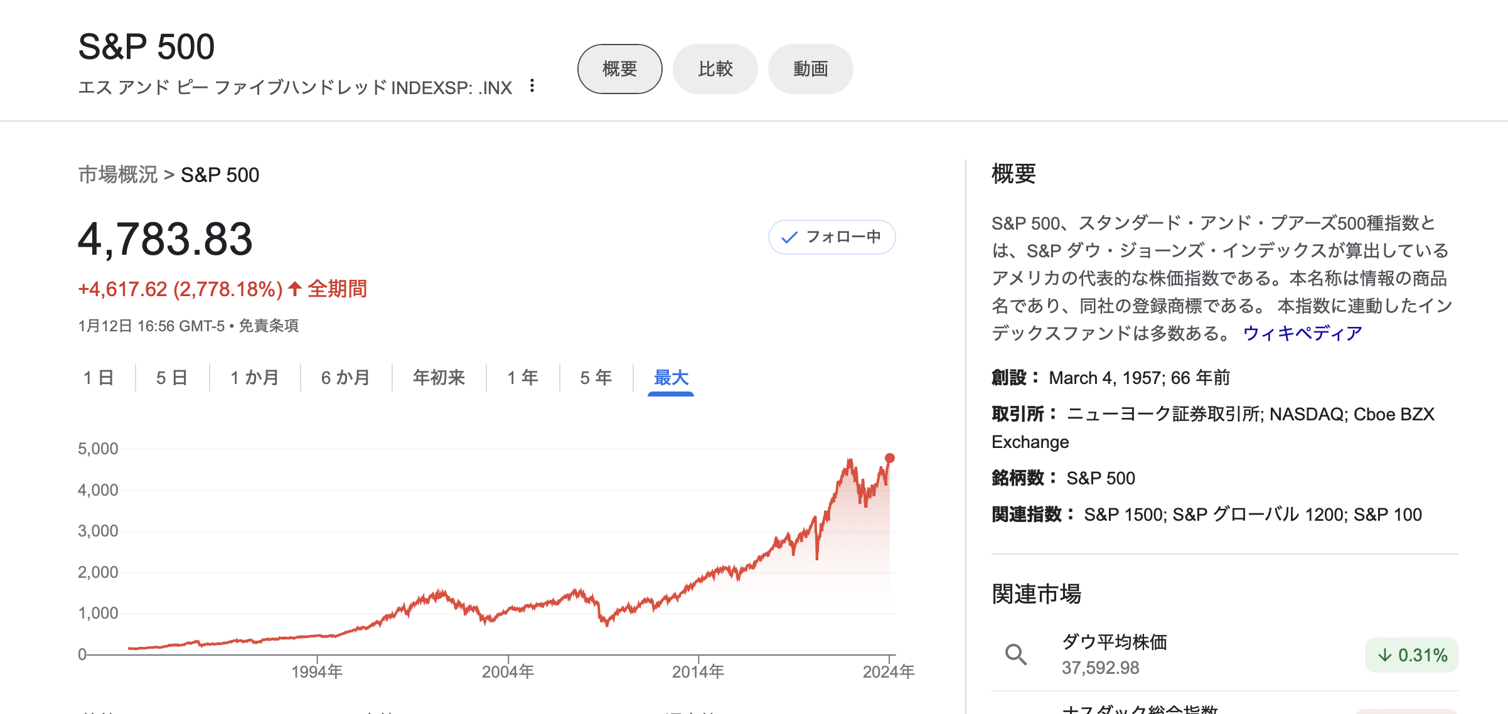Select the 1 日 time range
The width and height of the screenshot is (1508, 714).
[x=99, y=378]
